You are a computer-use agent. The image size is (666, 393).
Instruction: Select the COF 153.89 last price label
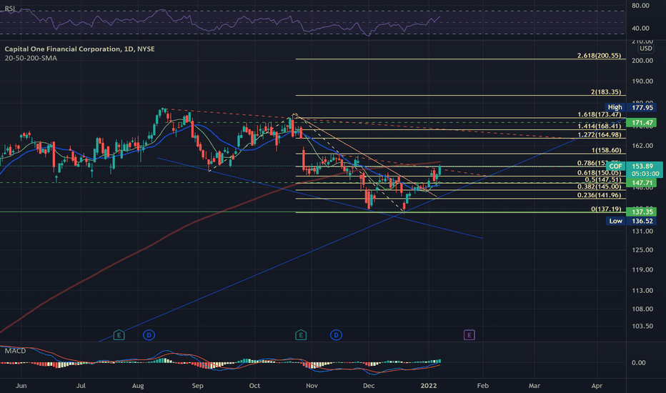click(x=634, y=166)
